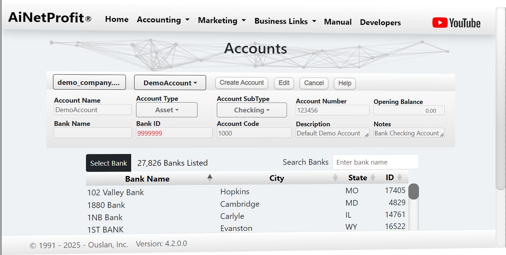Viewport: 506px width, 255px height.
Task: Sort by City column arrows
Action: tap(335, 178)
